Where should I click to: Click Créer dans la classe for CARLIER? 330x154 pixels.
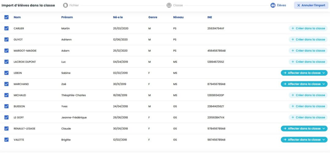[x=308, y=28]
